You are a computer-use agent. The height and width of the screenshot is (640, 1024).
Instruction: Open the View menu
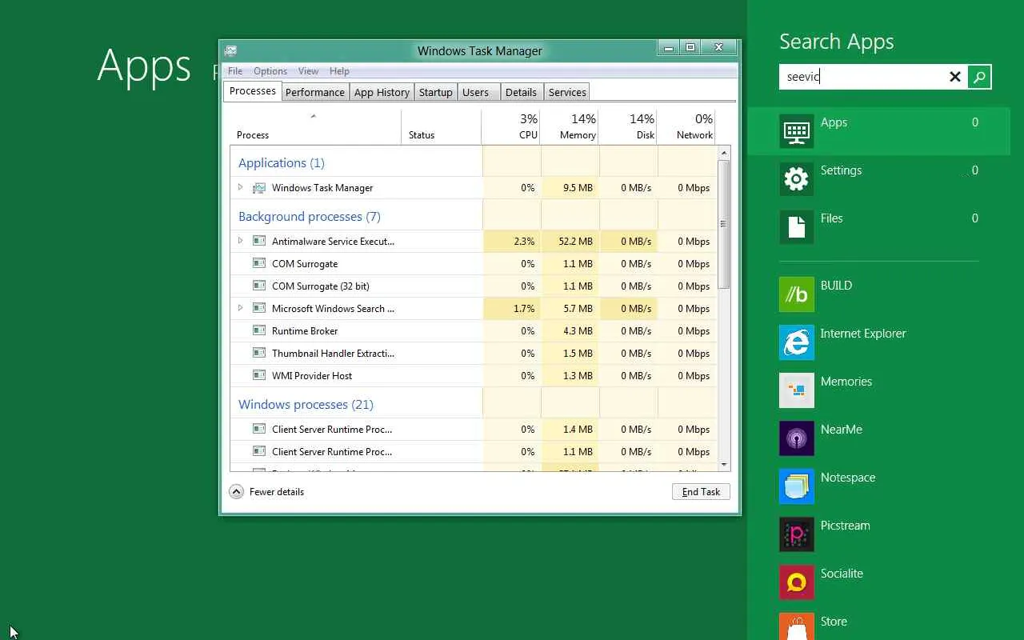[x=308, y=71]
